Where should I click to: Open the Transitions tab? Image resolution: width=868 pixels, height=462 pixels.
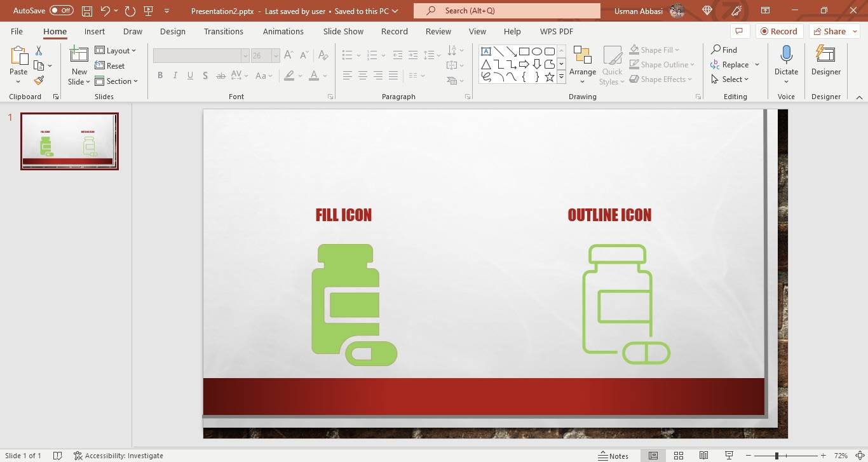click(x=224, y=31)
